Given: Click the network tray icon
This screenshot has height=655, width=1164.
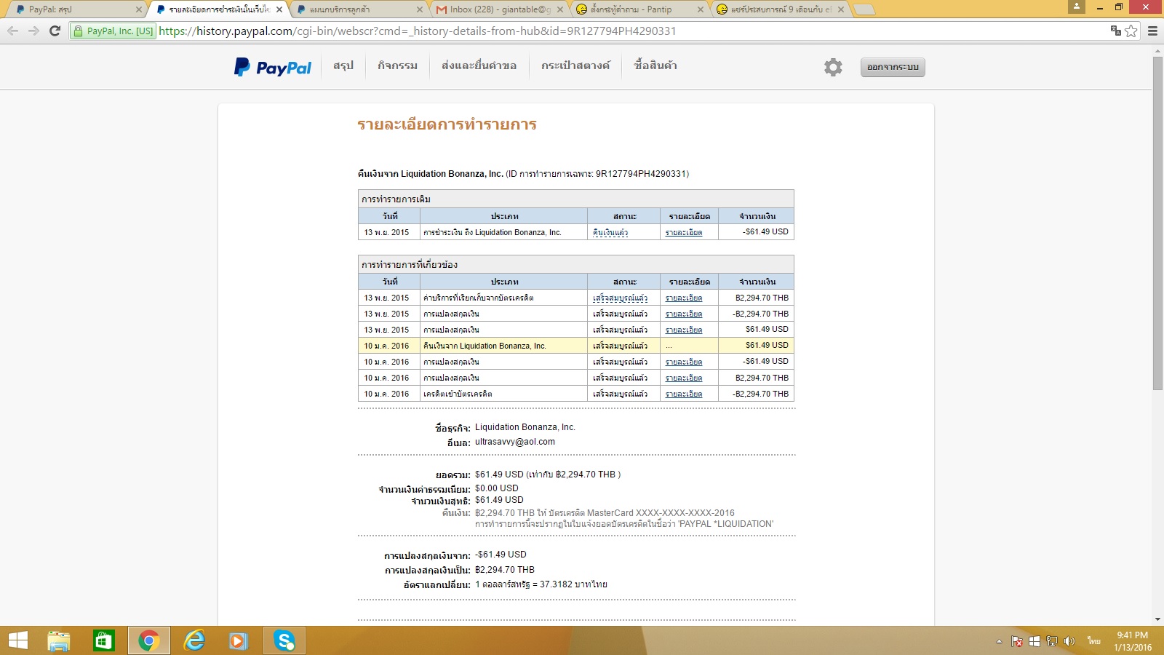Looking at the screenshot, I should tap(1051, 641).
